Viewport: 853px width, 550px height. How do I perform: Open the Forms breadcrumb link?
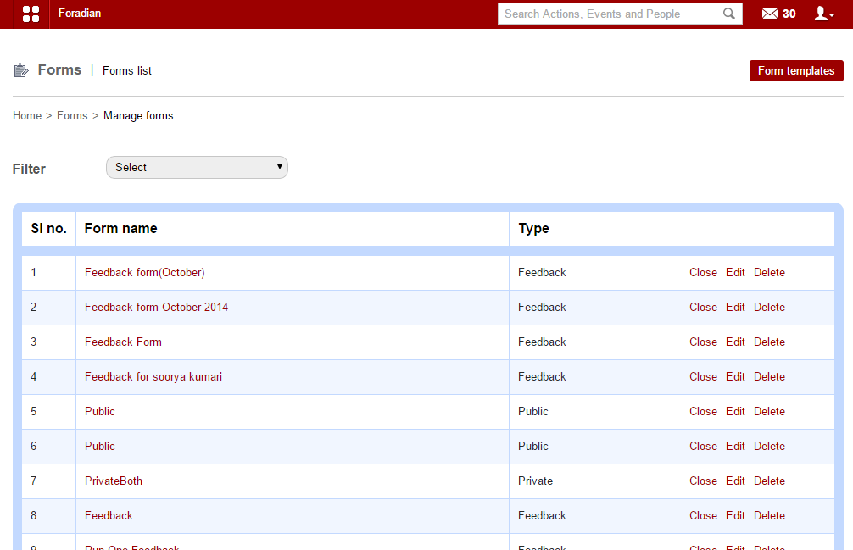point(72,116)
